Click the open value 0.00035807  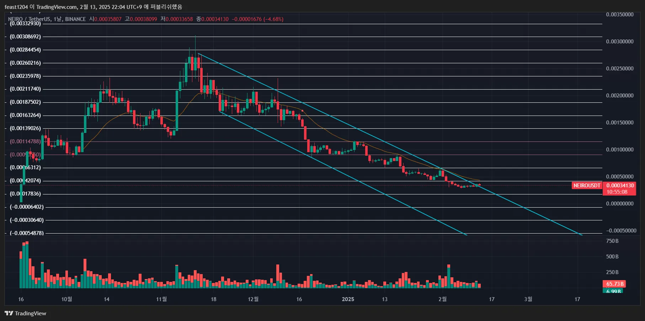tap(108, 19)
